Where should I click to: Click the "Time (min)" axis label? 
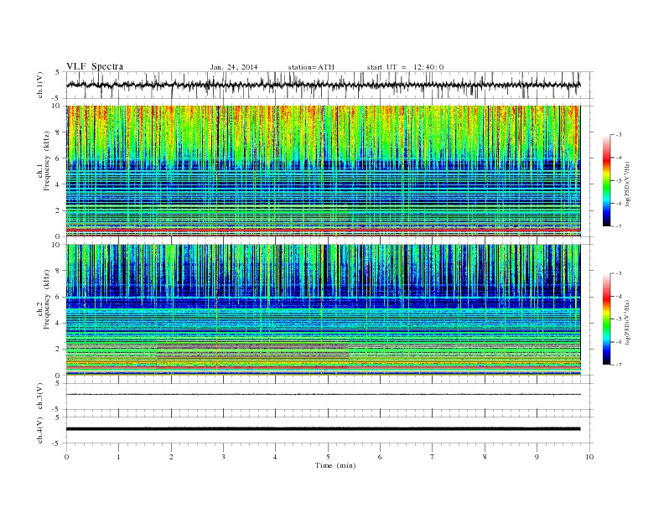tap(335, 465)
